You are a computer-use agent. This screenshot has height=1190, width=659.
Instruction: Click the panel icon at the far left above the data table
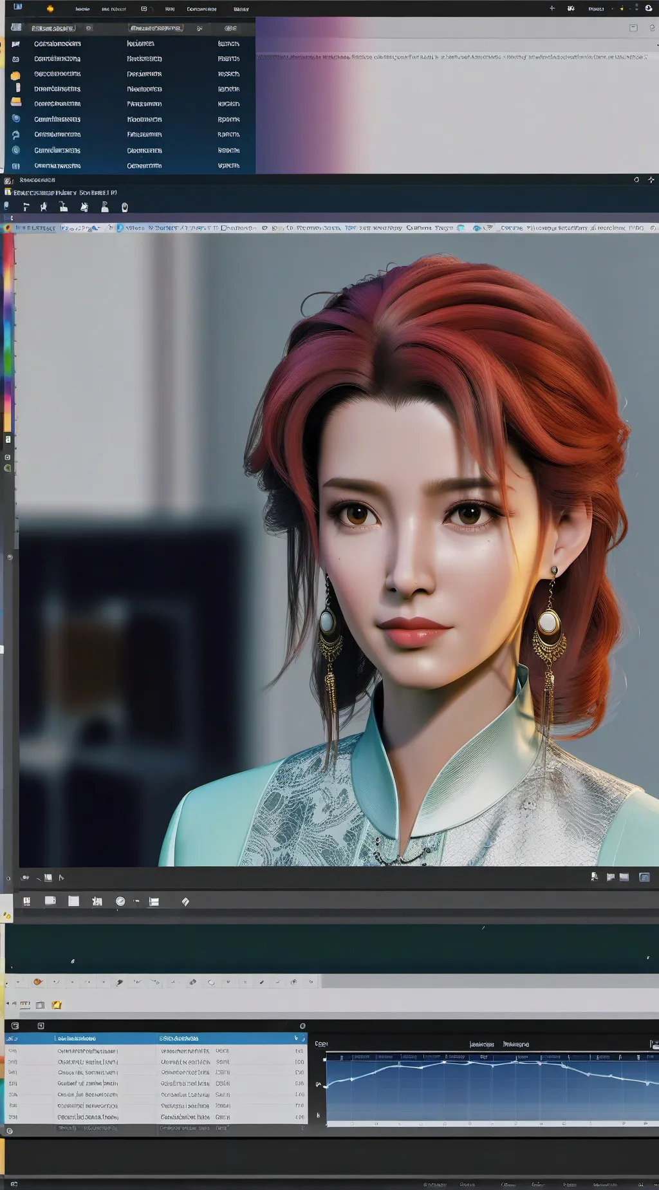click(15, 1026)
